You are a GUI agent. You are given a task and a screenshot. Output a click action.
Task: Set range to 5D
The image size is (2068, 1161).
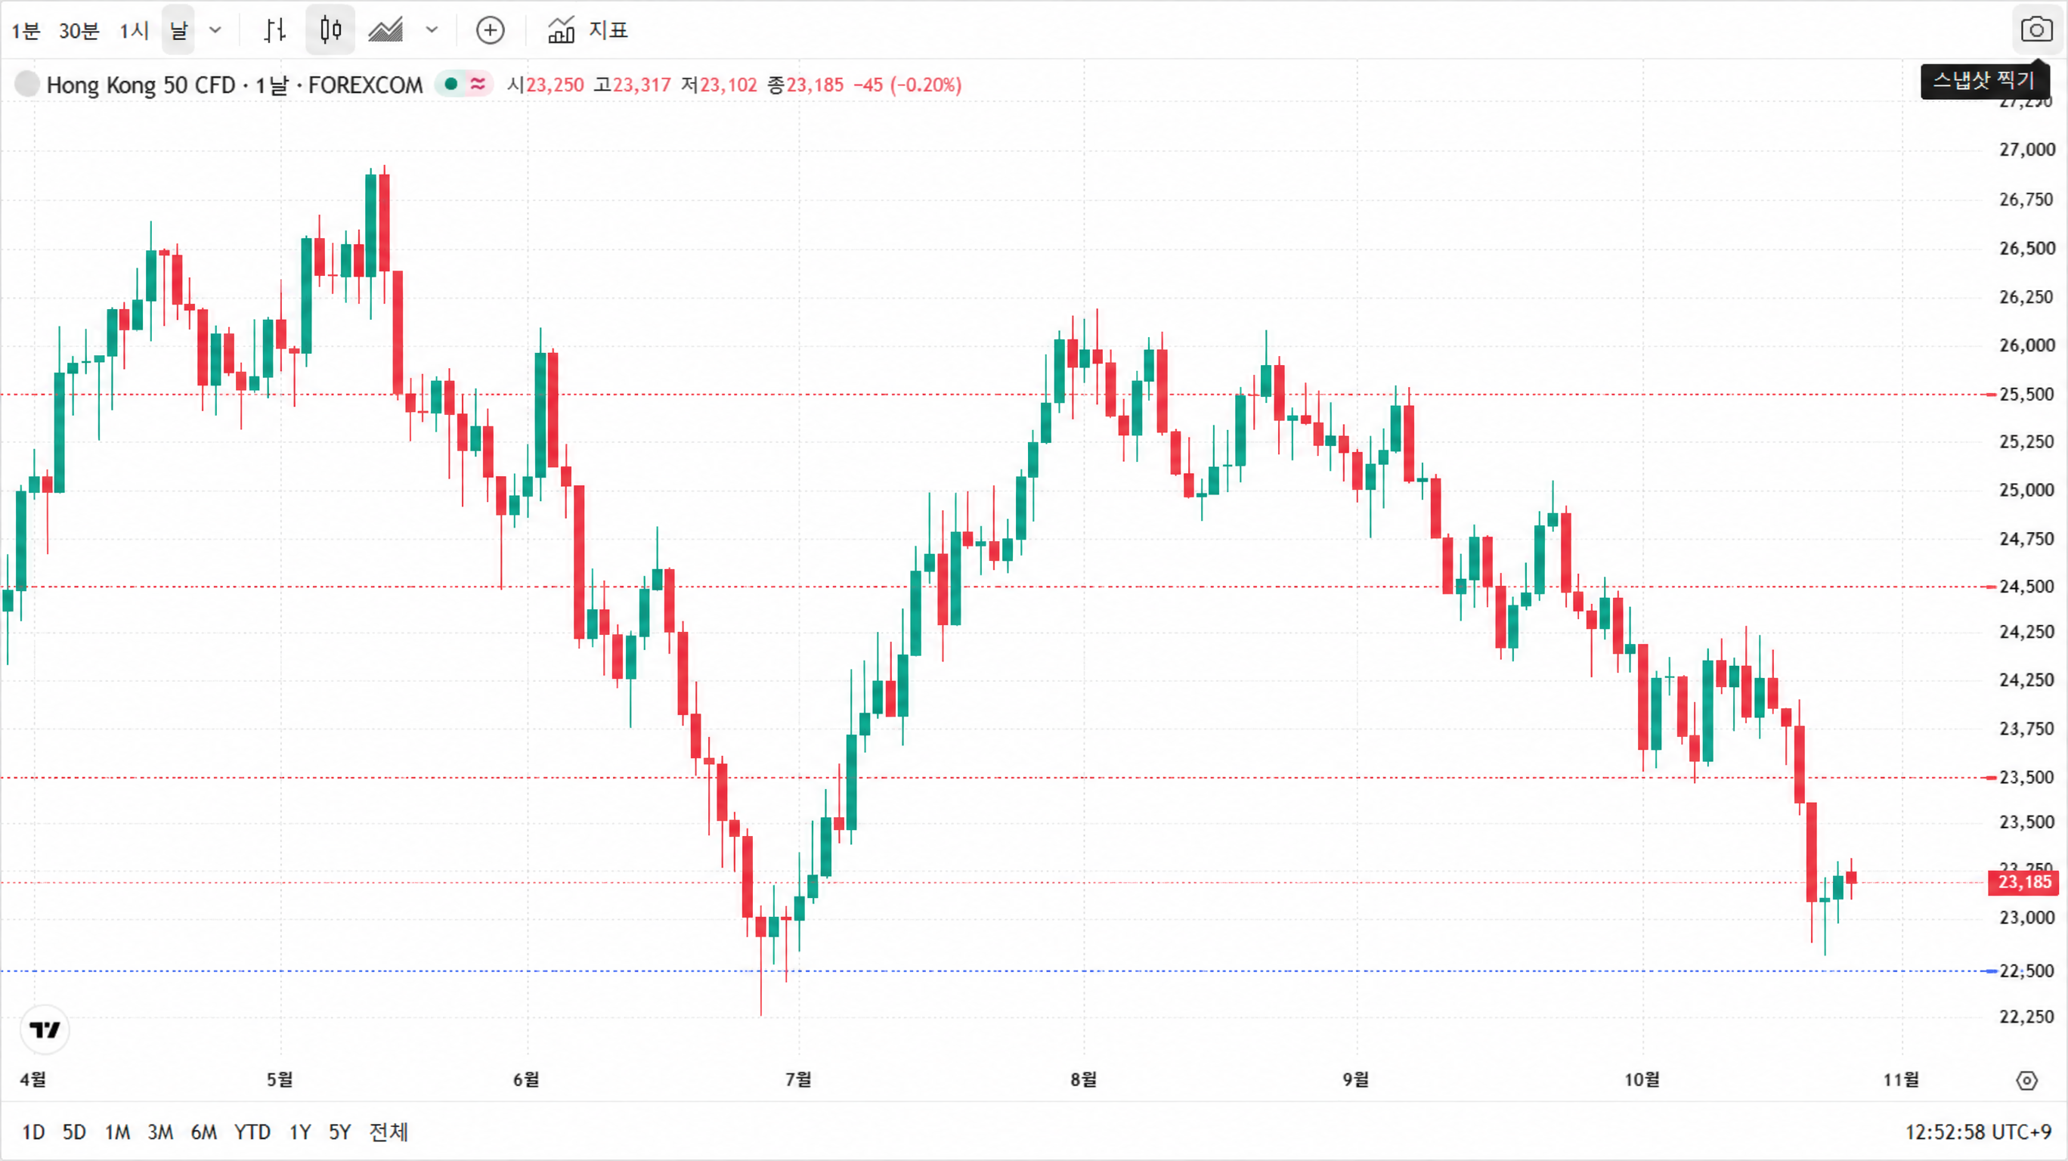74,1133
